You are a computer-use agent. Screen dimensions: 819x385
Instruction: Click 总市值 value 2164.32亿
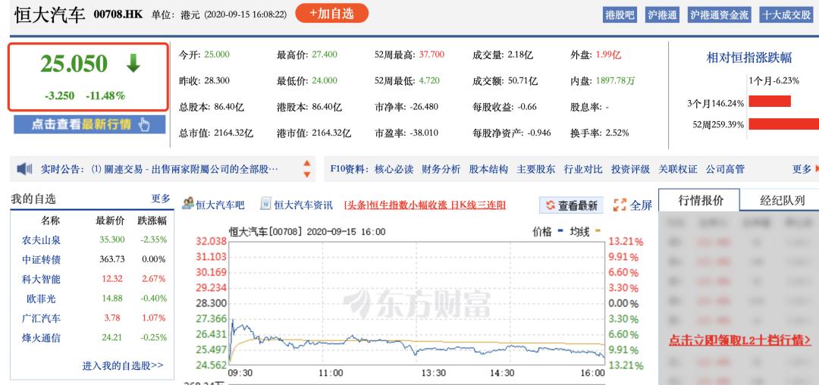[x=234, y=133]
